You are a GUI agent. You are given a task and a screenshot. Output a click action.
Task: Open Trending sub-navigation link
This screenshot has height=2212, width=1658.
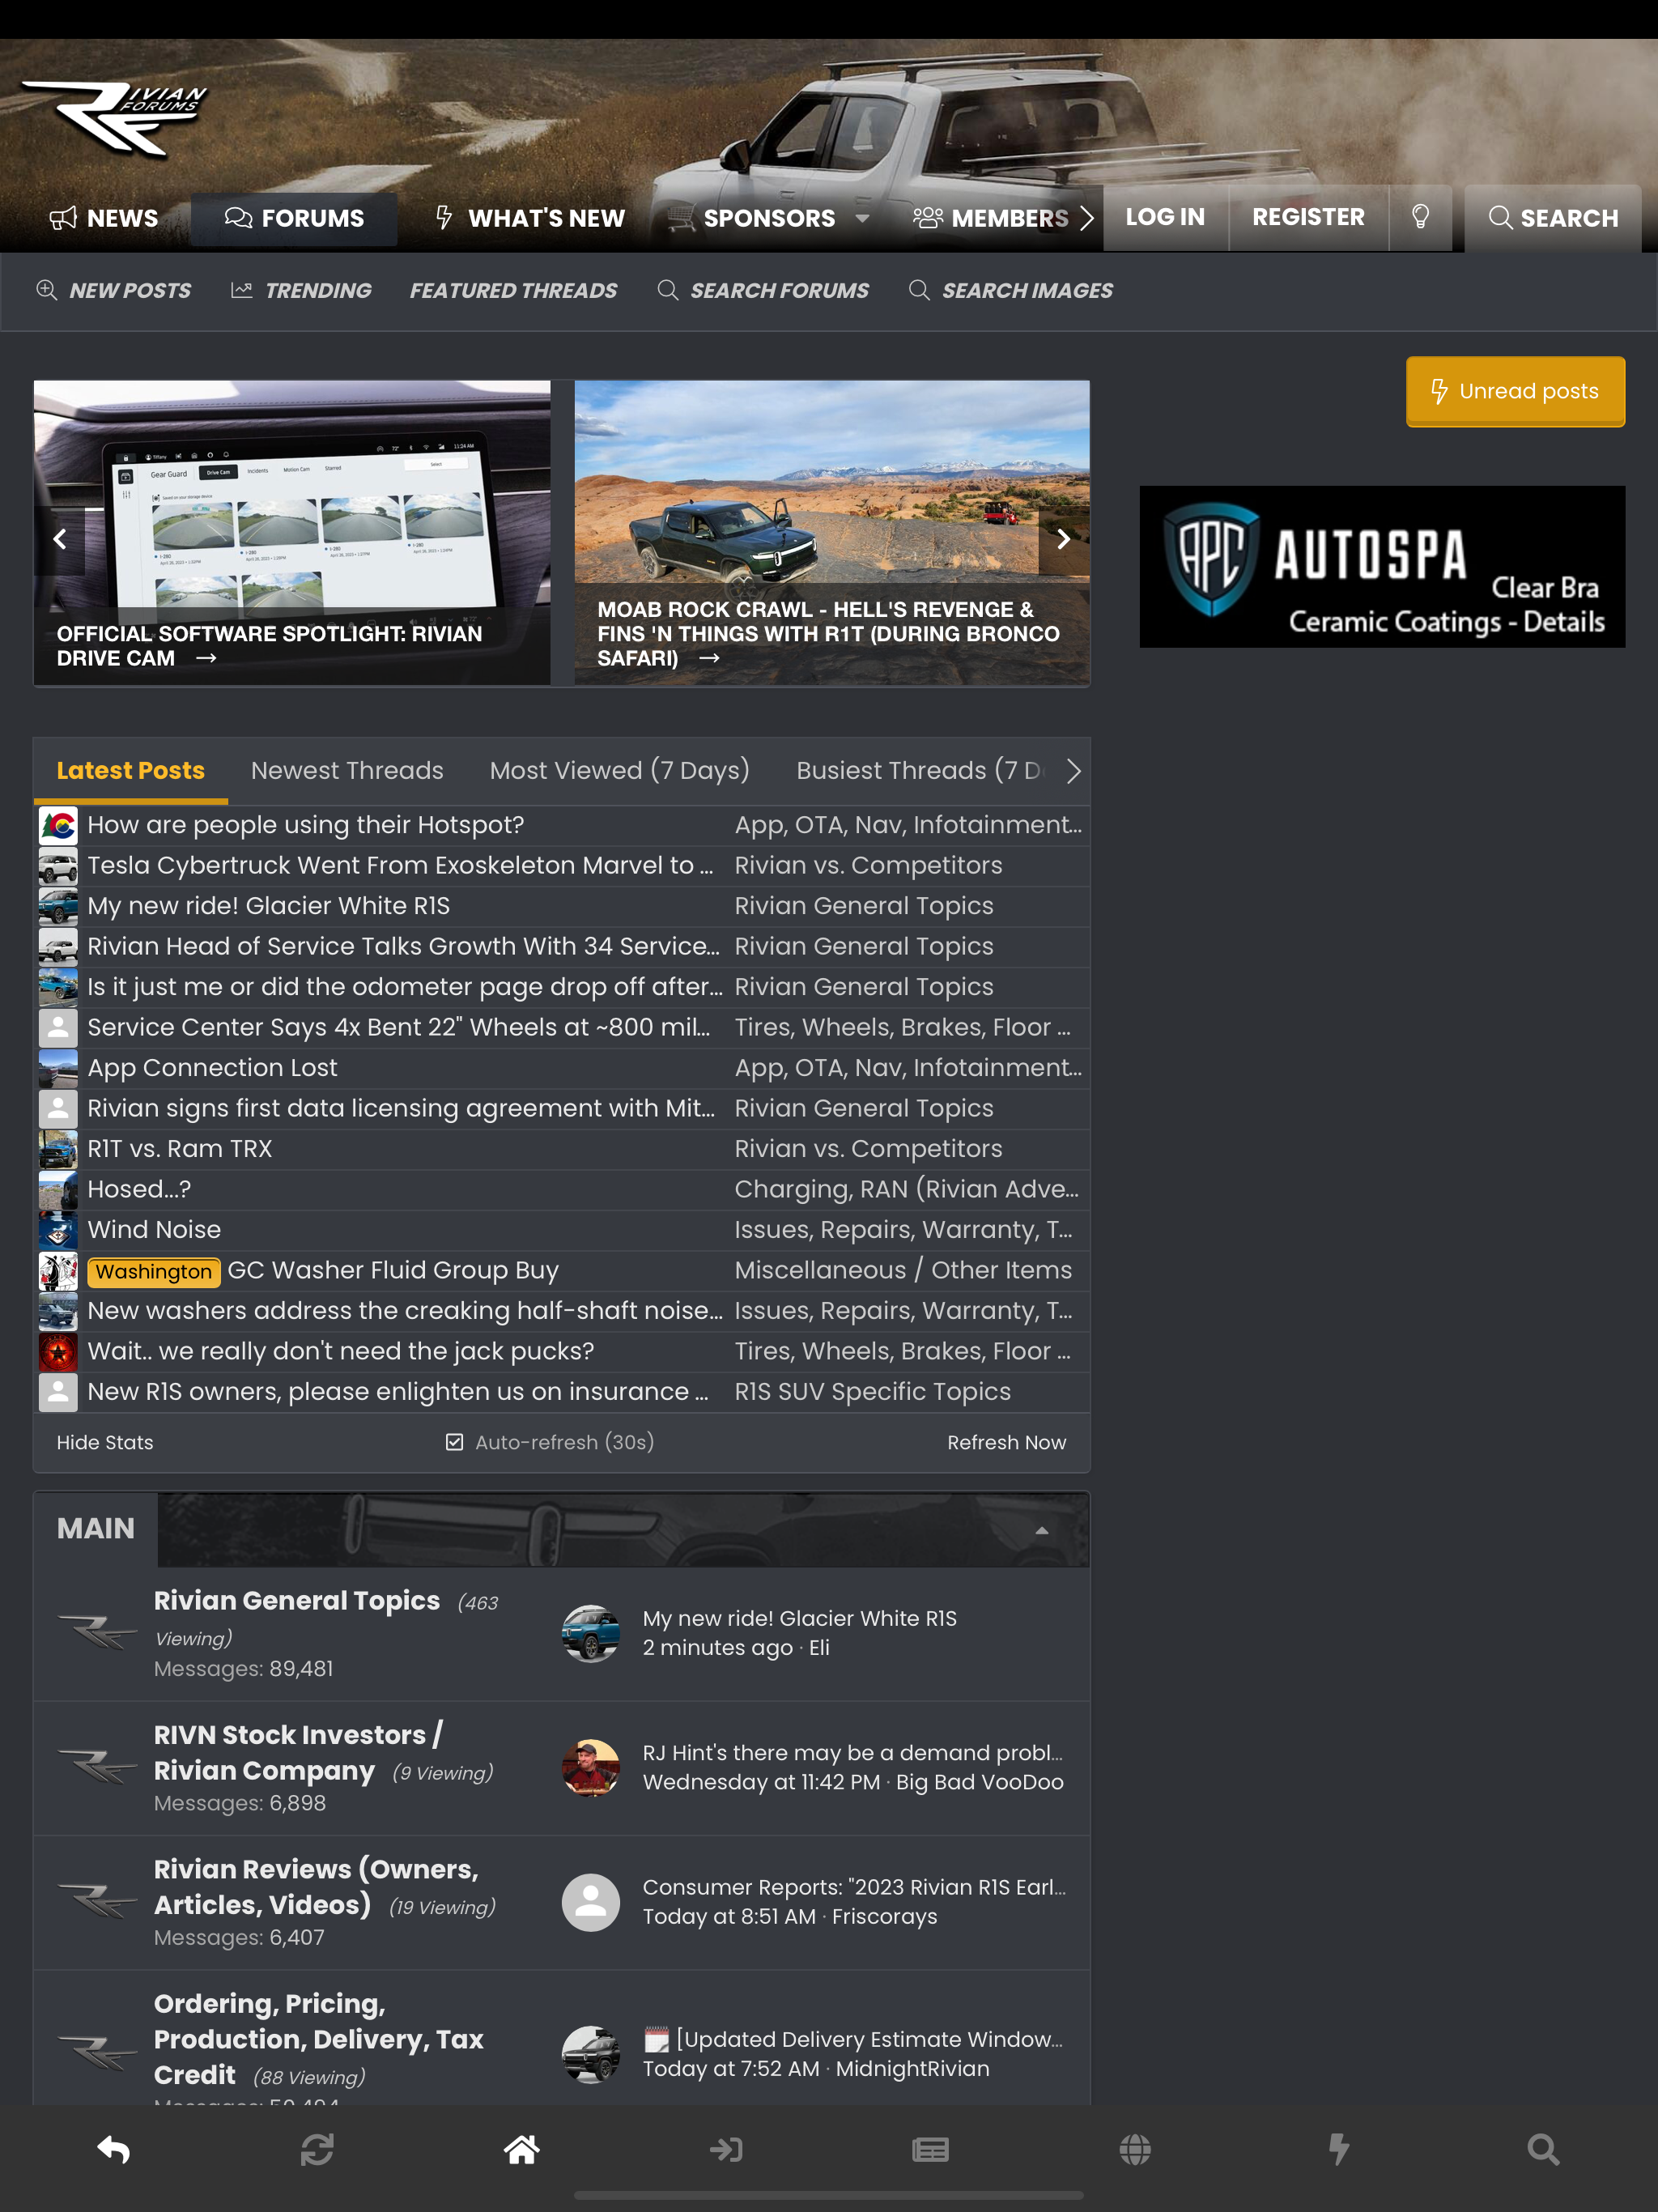301,291
